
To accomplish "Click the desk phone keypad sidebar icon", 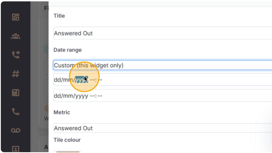I will [16, 93].
